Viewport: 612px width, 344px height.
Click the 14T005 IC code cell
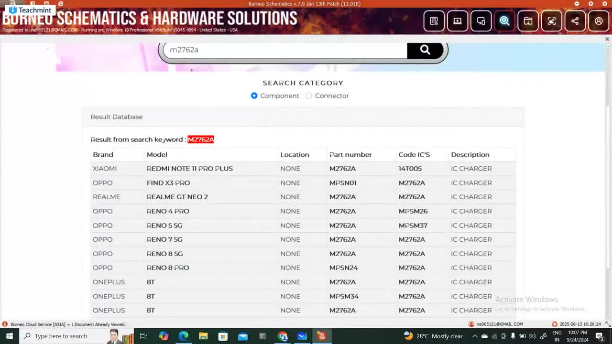[x=410, y=169]
